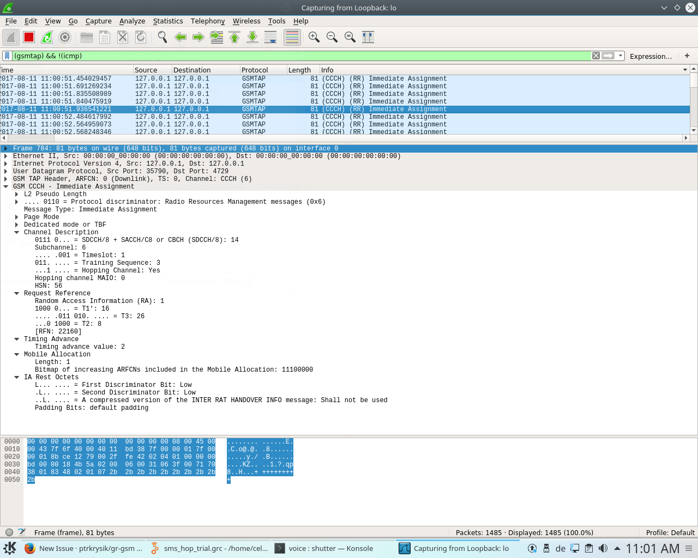Toggle automatic scrolling during live capture

[x=270, y=37]
